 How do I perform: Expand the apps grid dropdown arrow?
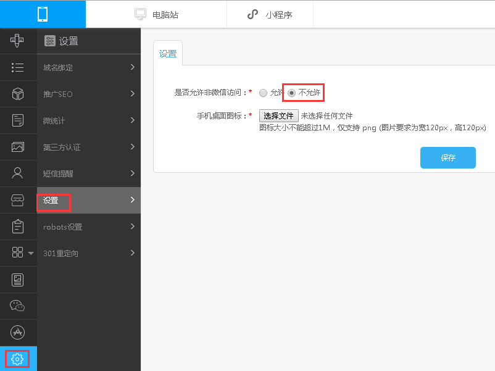click(x=31, y=253)
